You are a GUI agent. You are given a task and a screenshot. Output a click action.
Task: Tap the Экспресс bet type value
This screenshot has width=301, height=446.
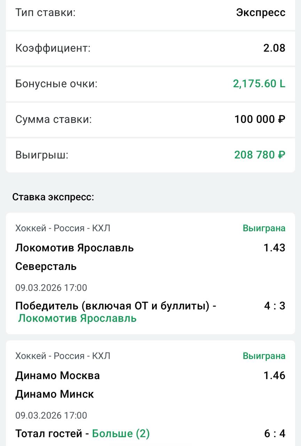[x=261, y=13]
